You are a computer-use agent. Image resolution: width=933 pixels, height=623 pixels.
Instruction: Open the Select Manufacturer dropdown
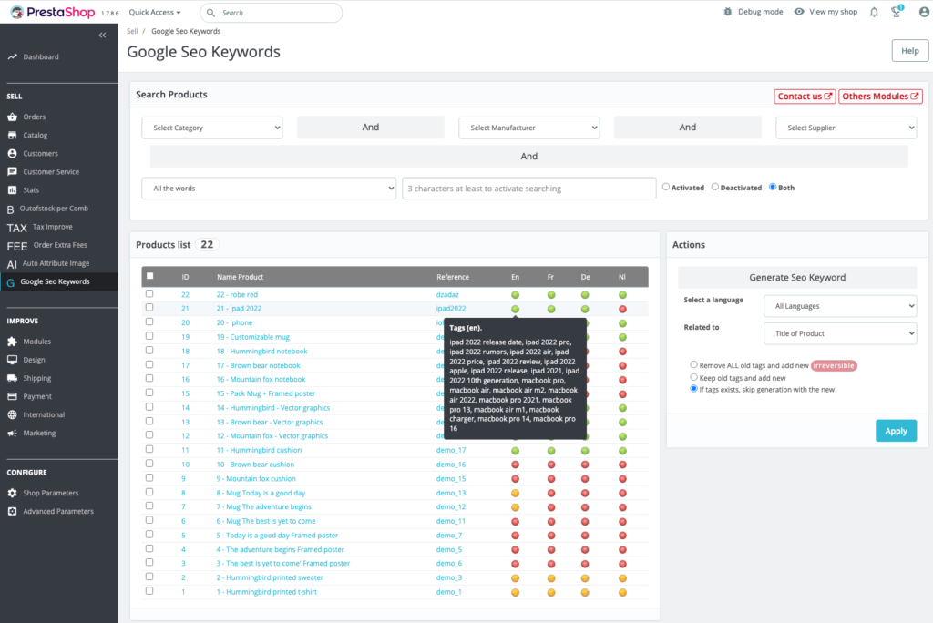[x=529, y=128]
